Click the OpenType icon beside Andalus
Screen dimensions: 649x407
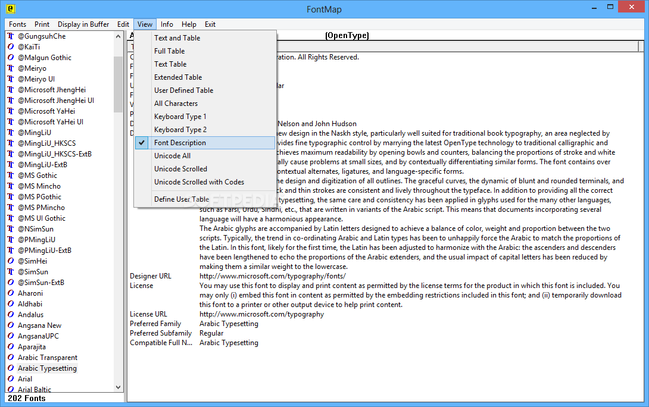pos(11,314)
